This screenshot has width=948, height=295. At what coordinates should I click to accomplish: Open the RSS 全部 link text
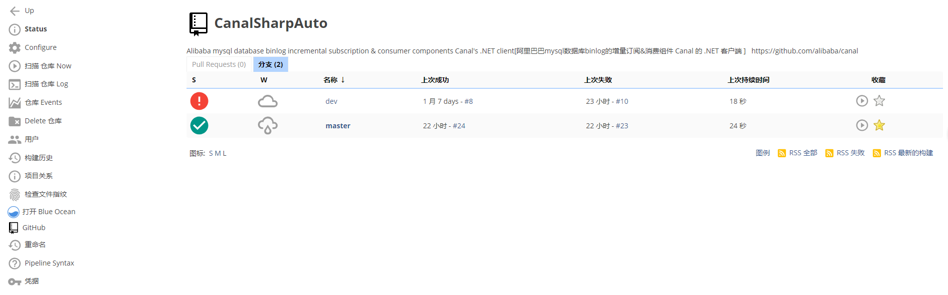[x=803, y=153]
